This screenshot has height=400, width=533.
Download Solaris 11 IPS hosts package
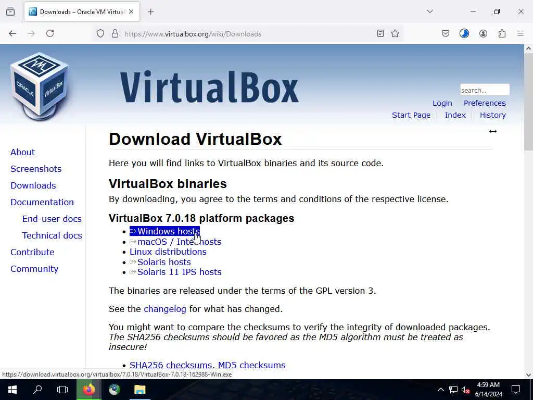[175, 272]
